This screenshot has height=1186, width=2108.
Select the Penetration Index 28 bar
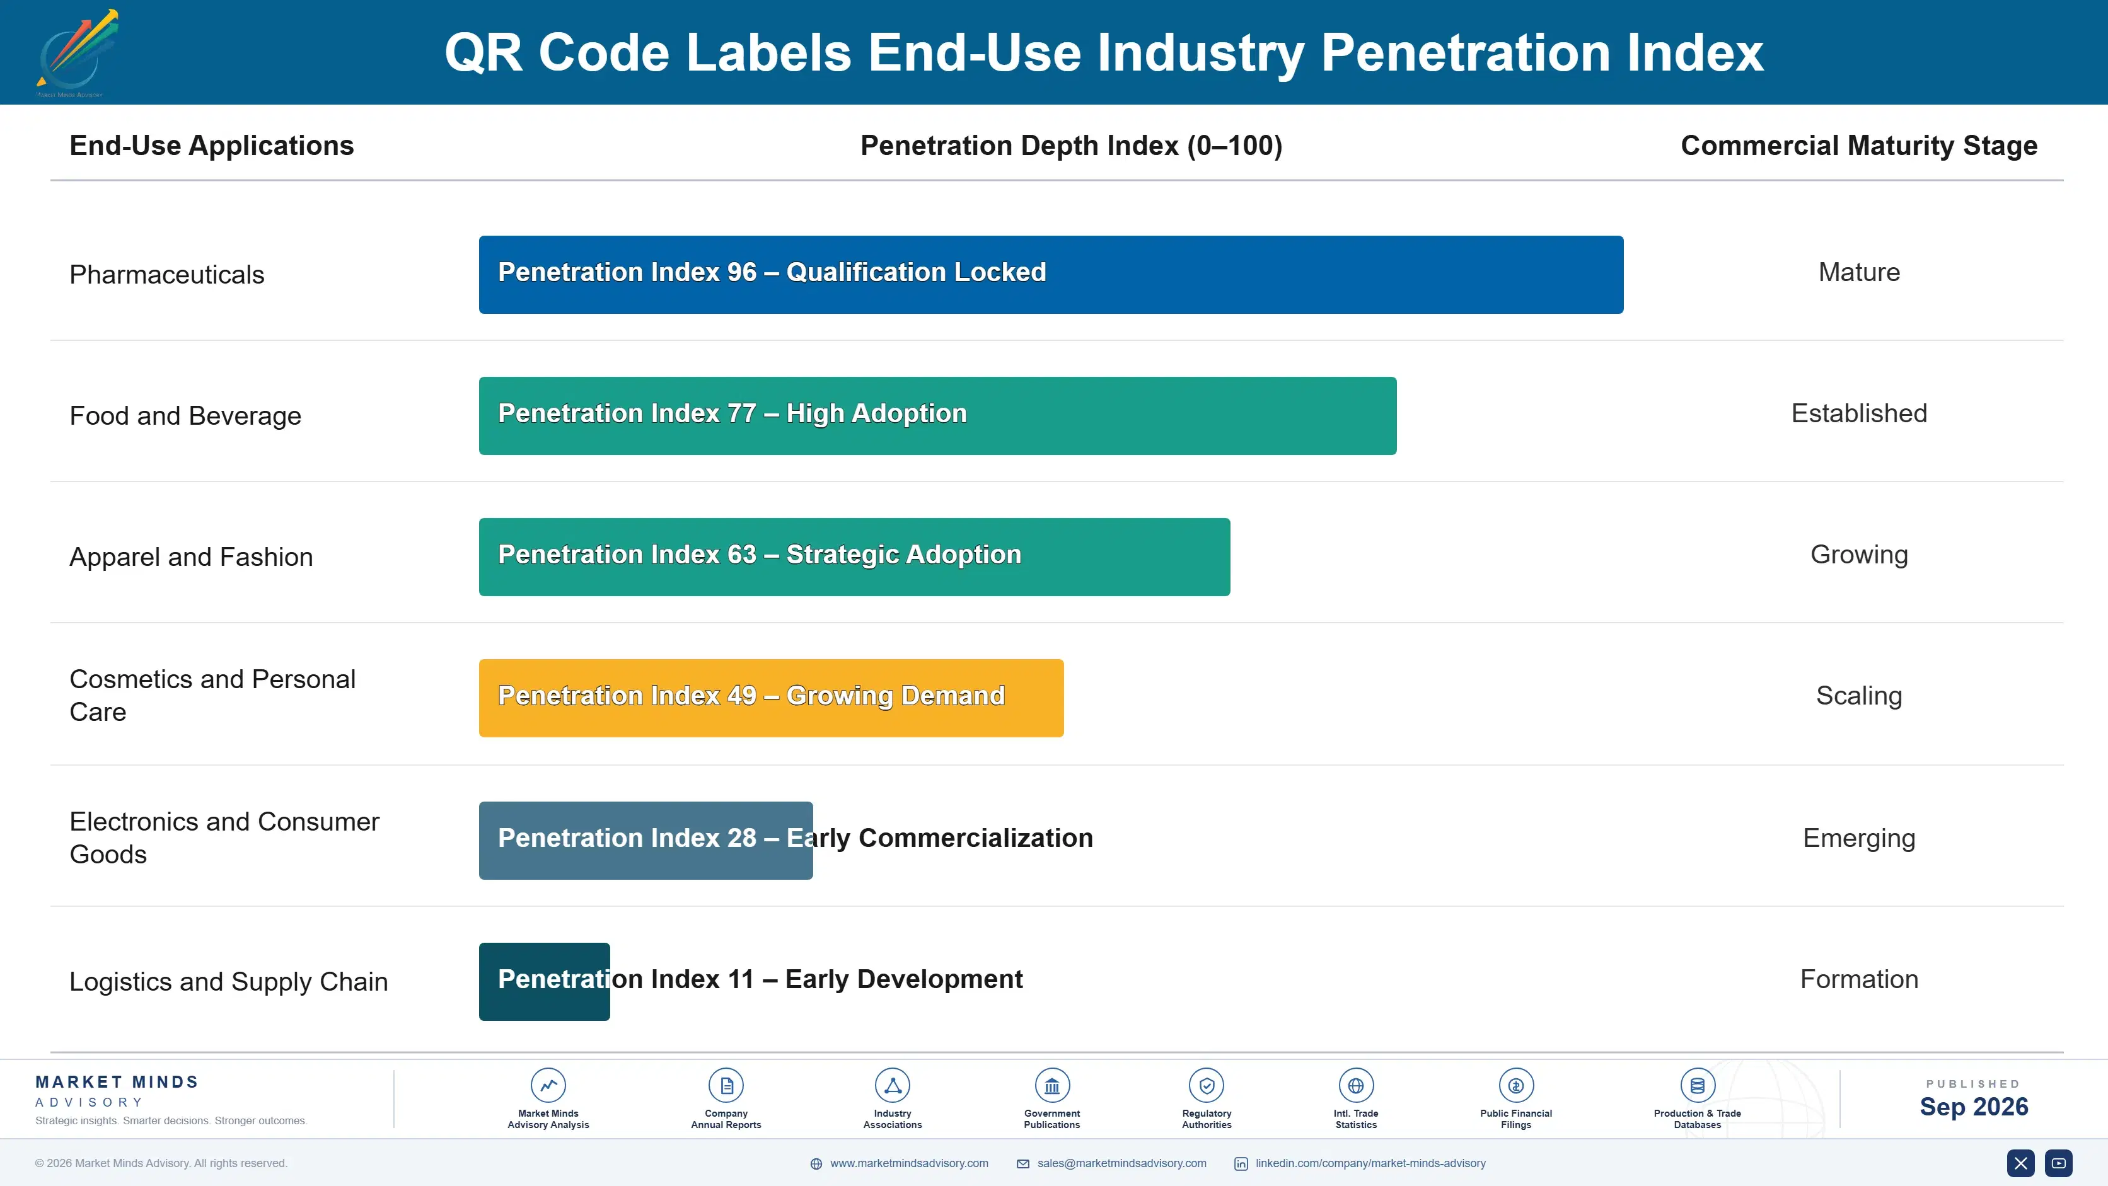[x=646, y=840]
